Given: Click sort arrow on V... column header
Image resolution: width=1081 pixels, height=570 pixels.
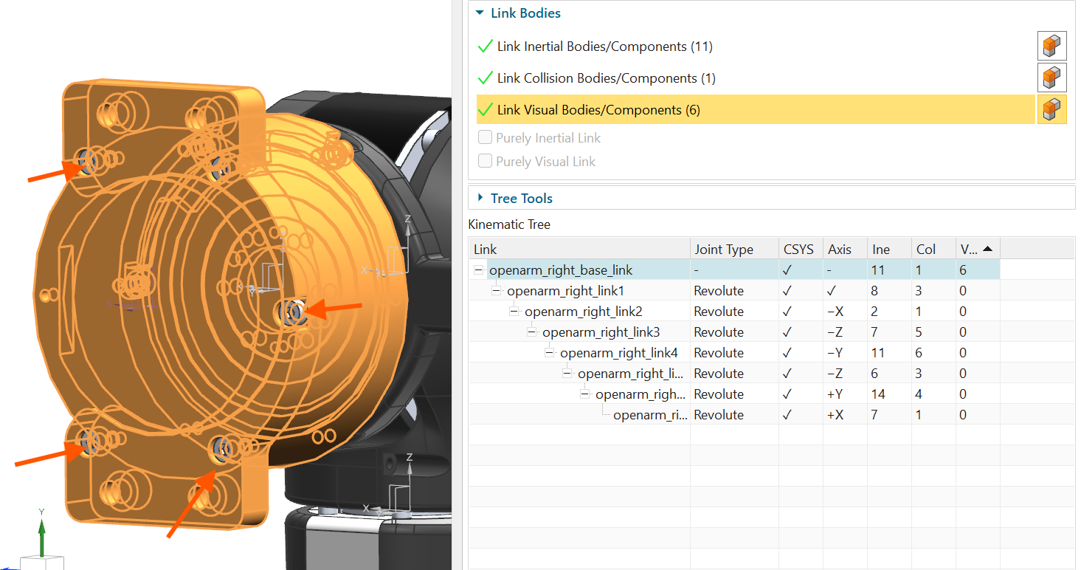Looking at the screenshot, I should 987,249.
